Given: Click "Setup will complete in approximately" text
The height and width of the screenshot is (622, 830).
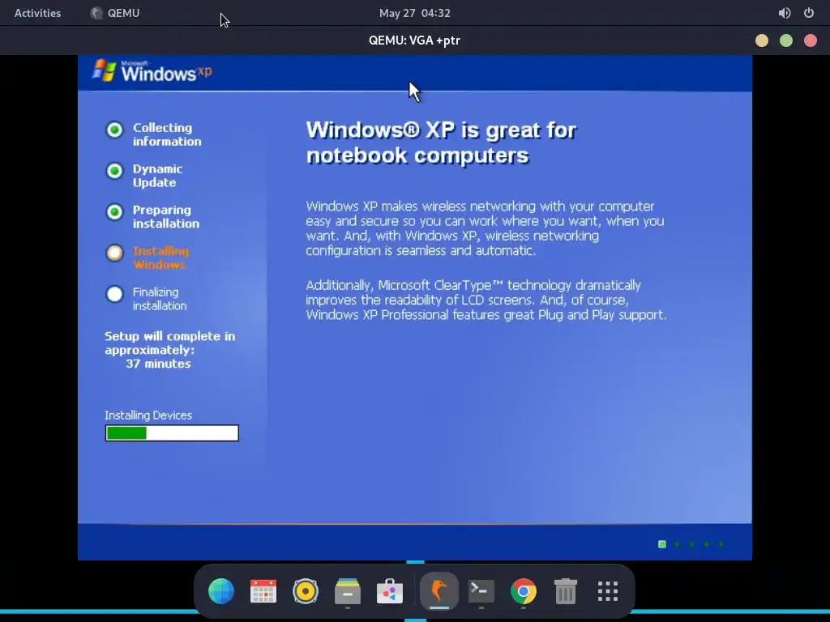Looking at the screenshot, I should (170, 343).
